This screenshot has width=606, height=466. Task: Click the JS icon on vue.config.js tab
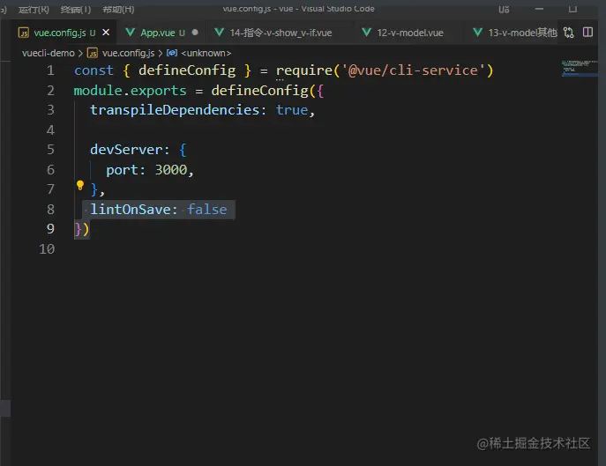point(24,33)
